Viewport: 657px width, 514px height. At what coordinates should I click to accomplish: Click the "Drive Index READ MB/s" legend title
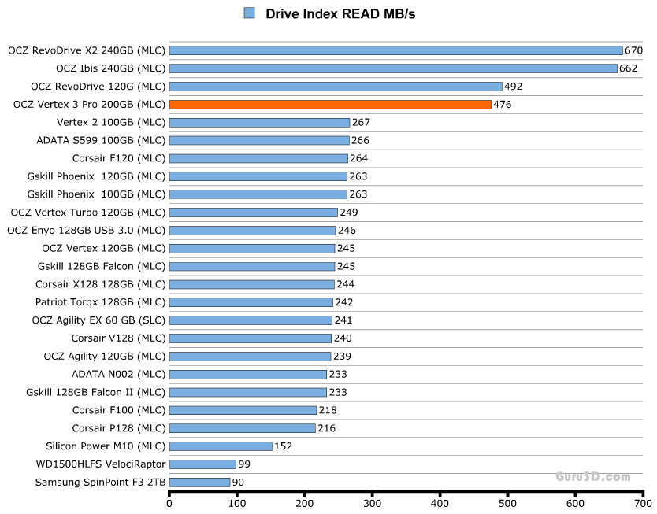tap(339, 13)
